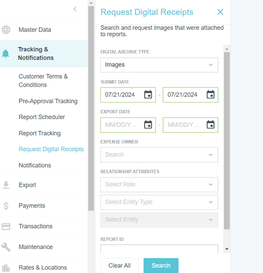Click the Maintenance wrench icon
The width and height of the screenshot is (263, 273).
coord(6,247)
